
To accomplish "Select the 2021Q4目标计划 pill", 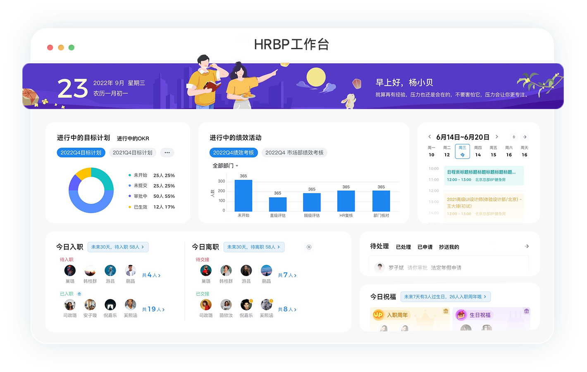I will click(132, 153).
